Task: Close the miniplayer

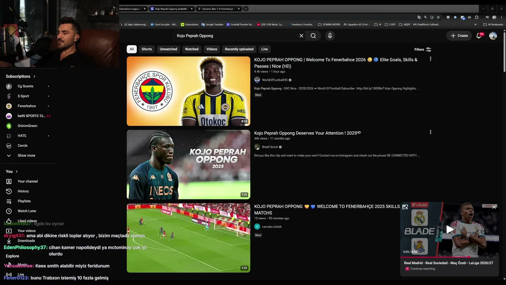Action: pos(494,207)
